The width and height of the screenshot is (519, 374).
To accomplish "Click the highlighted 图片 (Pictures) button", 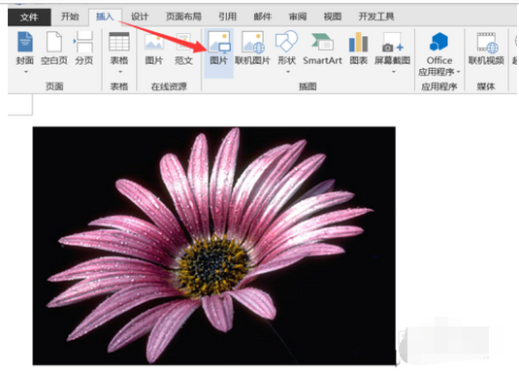I will (x=219, y=53).
